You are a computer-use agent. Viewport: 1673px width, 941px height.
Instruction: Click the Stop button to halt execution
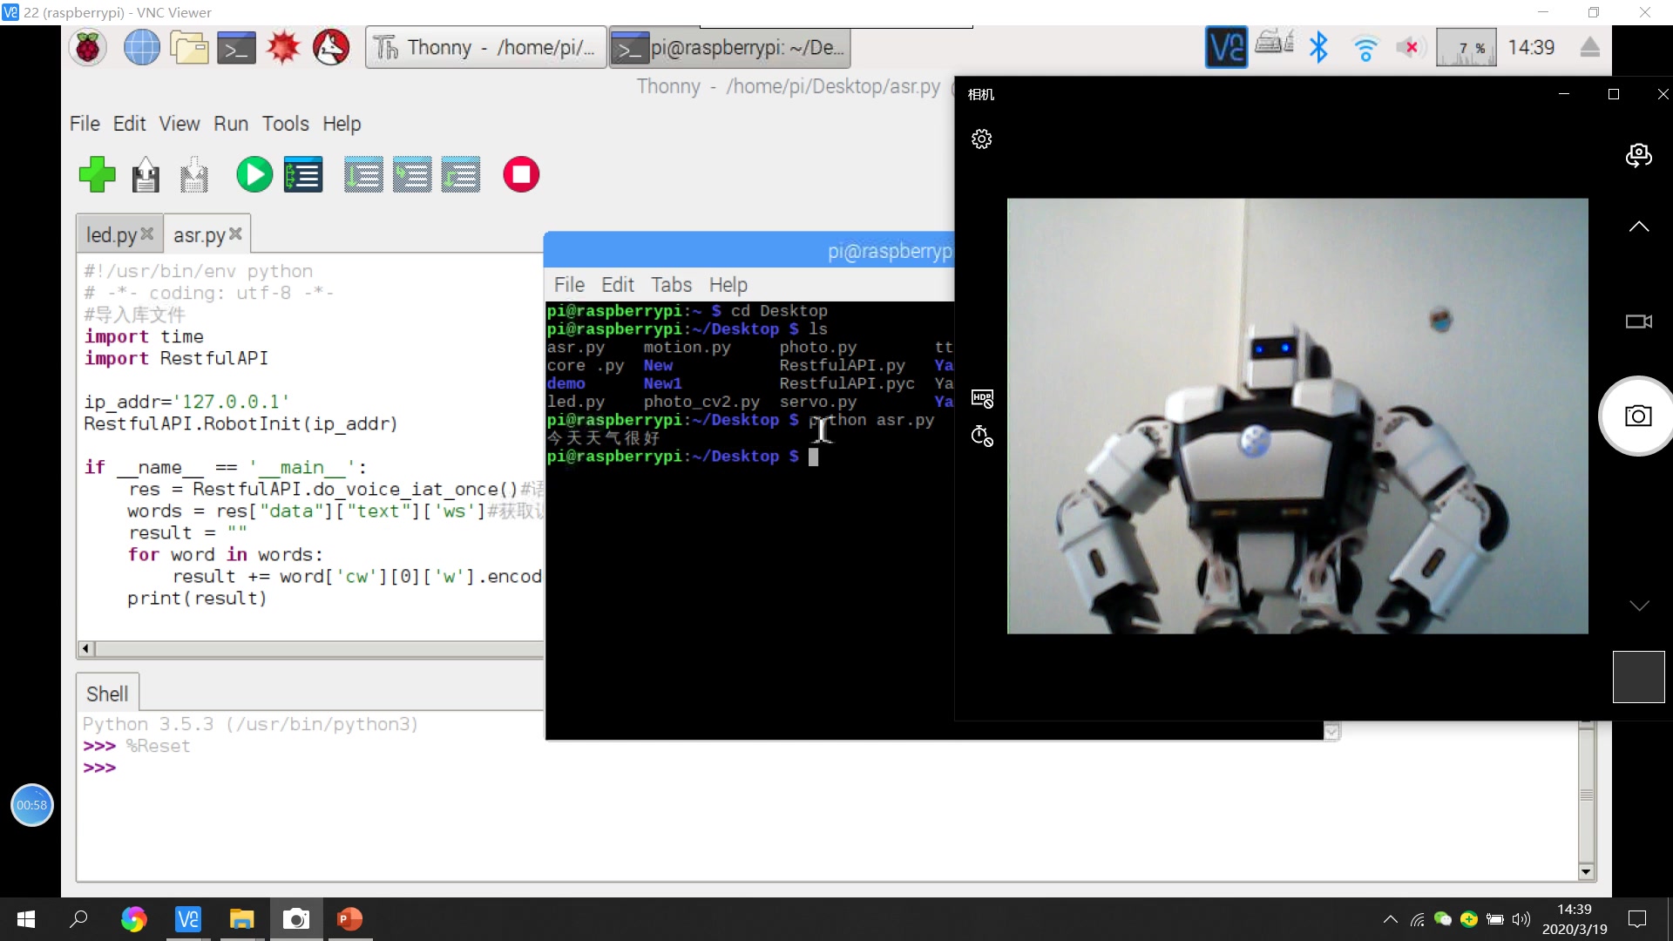(x=519, y=176)
